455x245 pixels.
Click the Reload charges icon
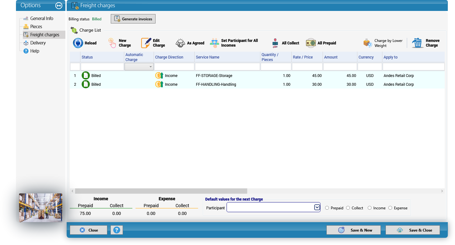[x=78, y=43]
